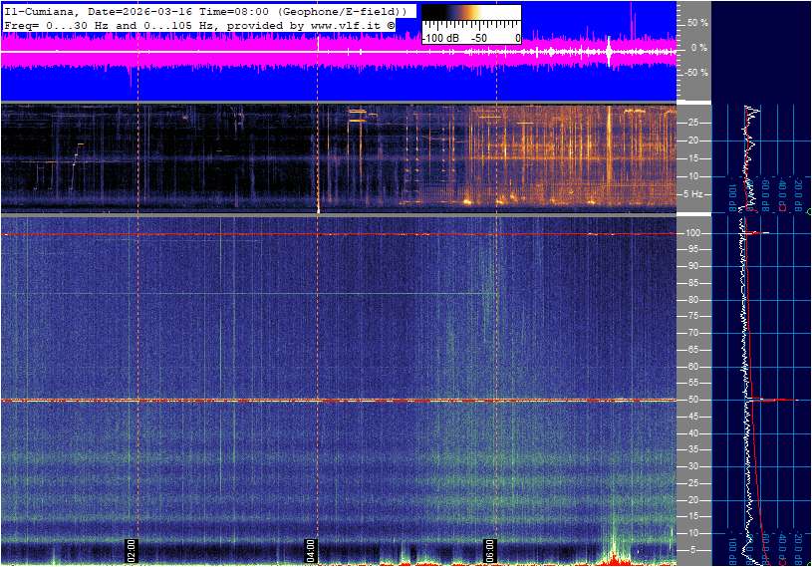
Task: Click the 75 Hz label on frequency axis
Action: pos(694,316)
